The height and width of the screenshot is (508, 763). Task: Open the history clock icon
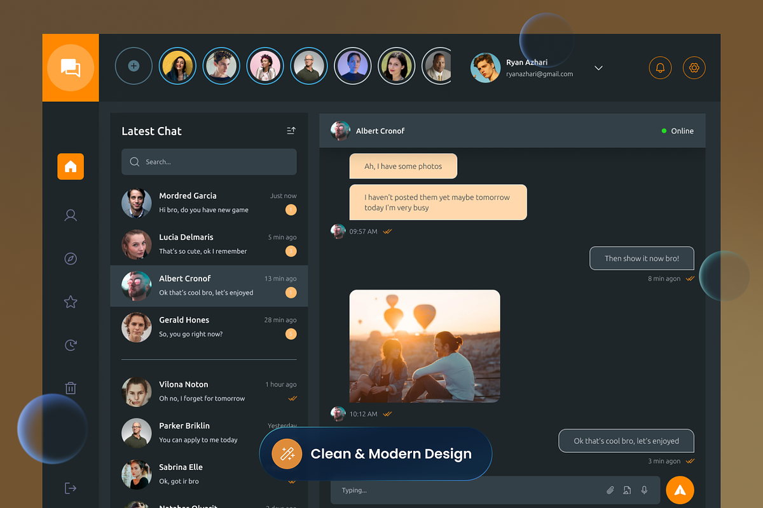click(x=71, y=345)
